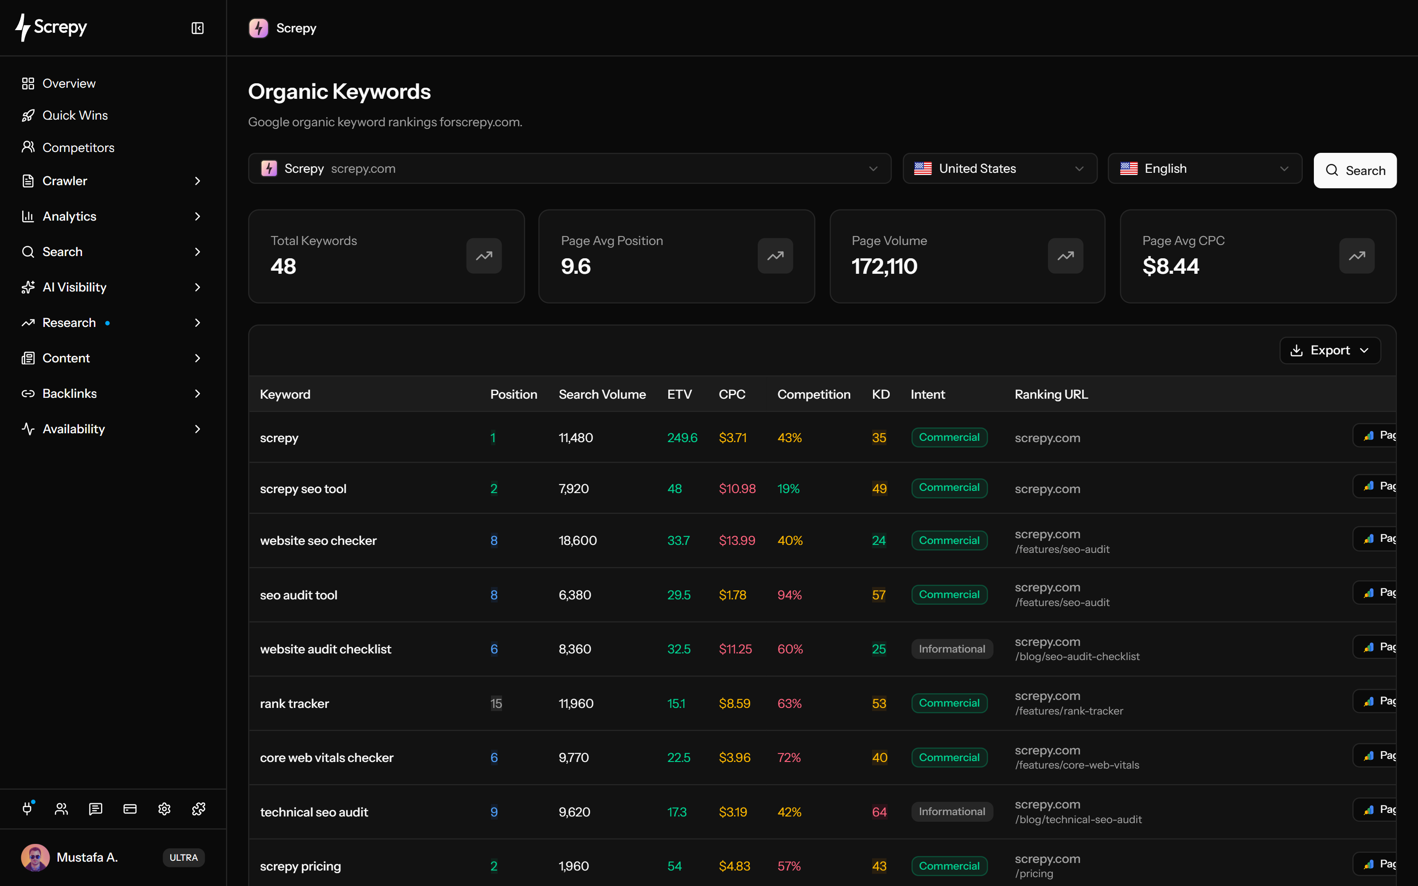1418x886 pixels.
Task: Sort by KD column header
Action: coord(880,394)
